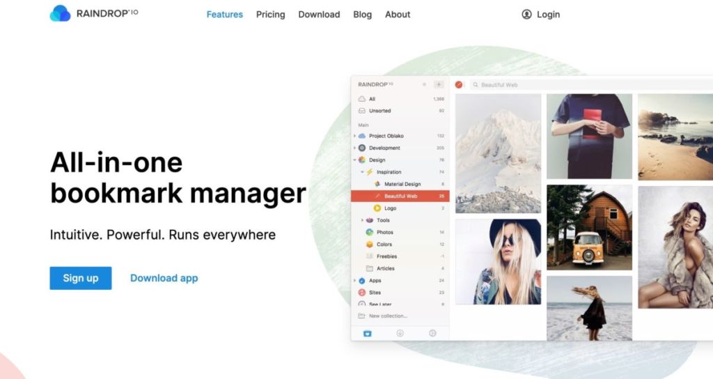Viewport: 713px width, 379px height.
Task: Click the Beautiful Web search field
Action: (591, 84)
